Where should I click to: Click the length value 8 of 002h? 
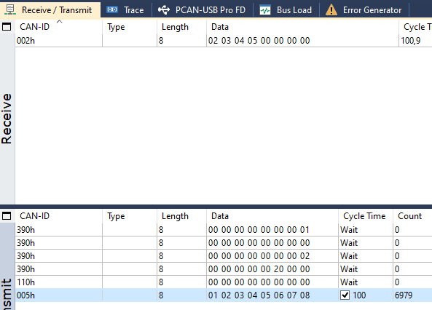(x=161, y=41)
